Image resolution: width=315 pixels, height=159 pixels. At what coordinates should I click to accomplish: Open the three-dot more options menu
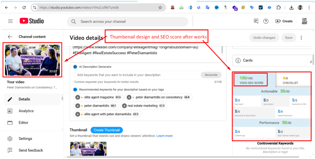click(x=301, y=38)
